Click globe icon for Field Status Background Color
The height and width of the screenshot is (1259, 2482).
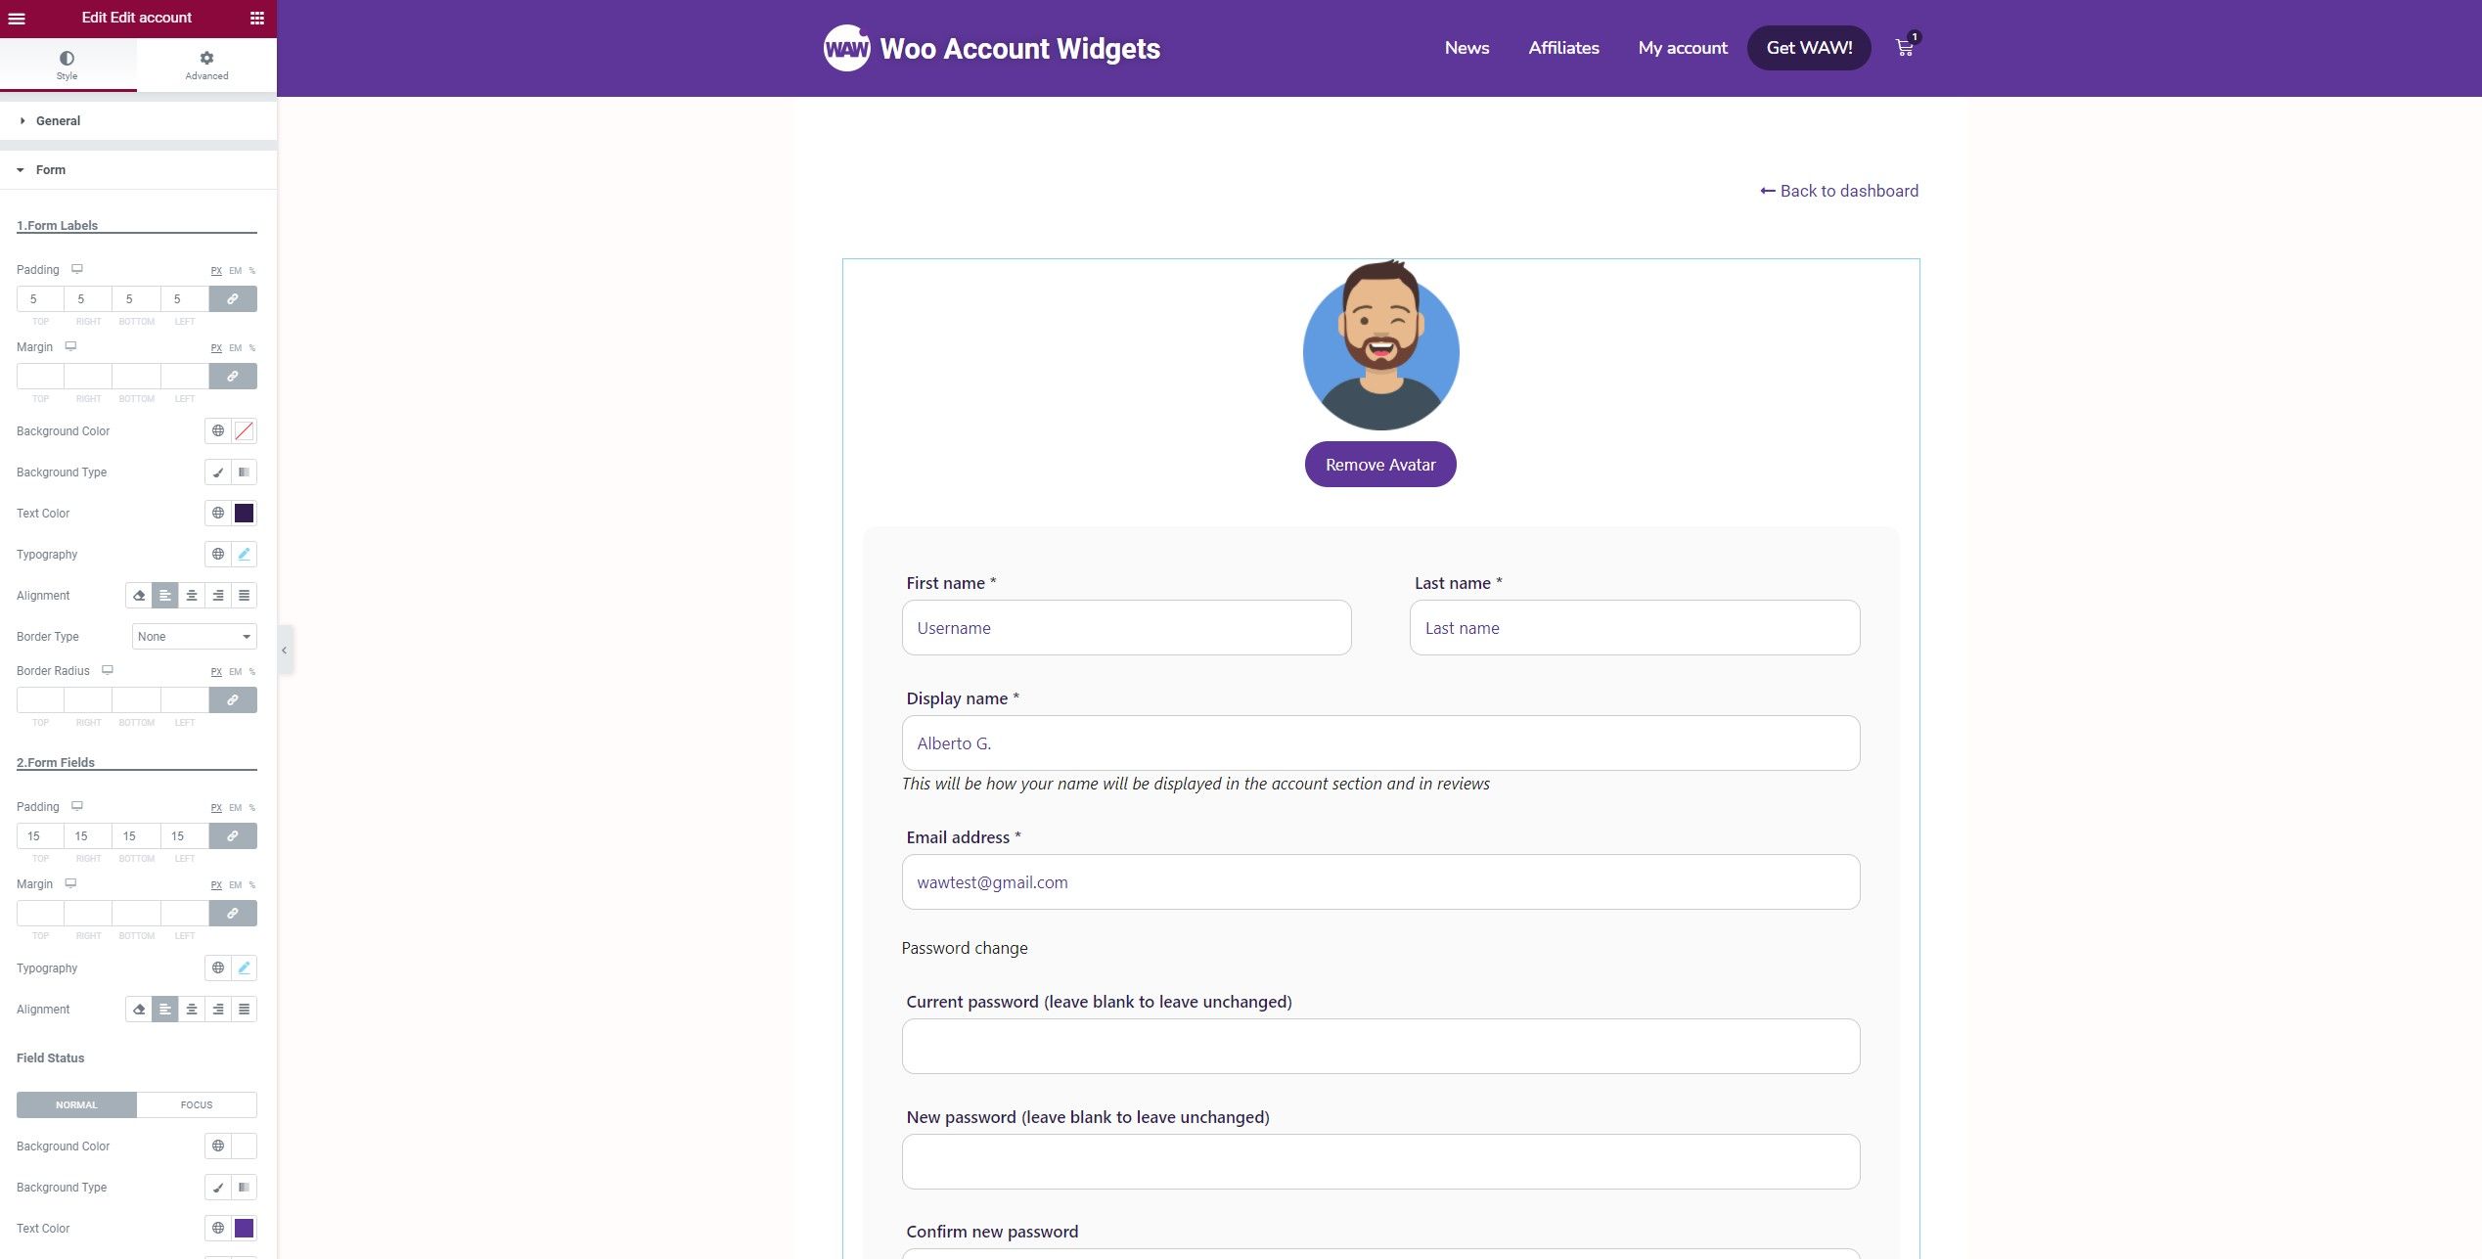pos(218,1146)
